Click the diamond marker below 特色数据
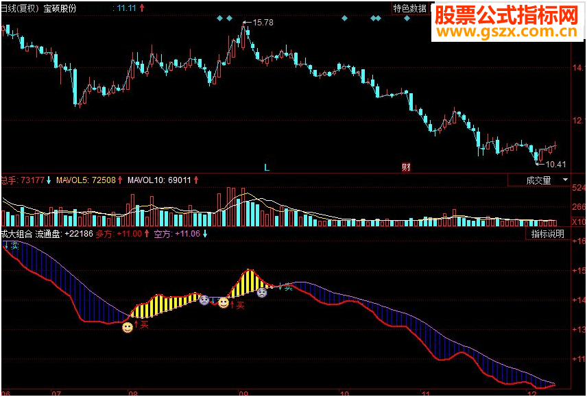Viewport: 587px width, 397px height. tap(407, 18)
